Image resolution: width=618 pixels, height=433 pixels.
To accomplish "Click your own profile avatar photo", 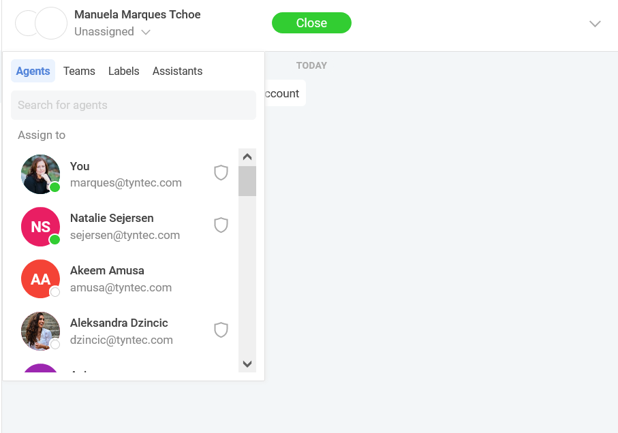I will point(41,174).
